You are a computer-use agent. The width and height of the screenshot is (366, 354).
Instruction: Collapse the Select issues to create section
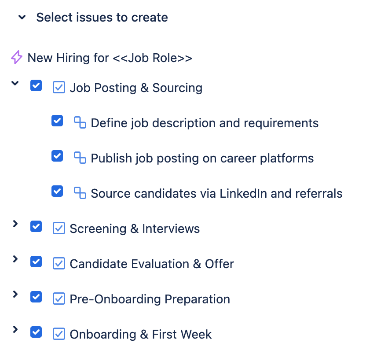pos(21,18)
